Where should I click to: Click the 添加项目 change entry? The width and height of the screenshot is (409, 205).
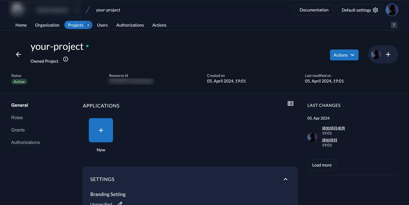[x=330, y=140]
